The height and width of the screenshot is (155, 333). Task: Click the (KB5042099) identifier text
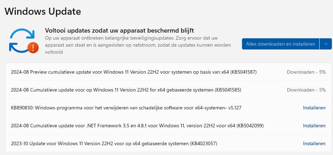click(x=250, y=126)
